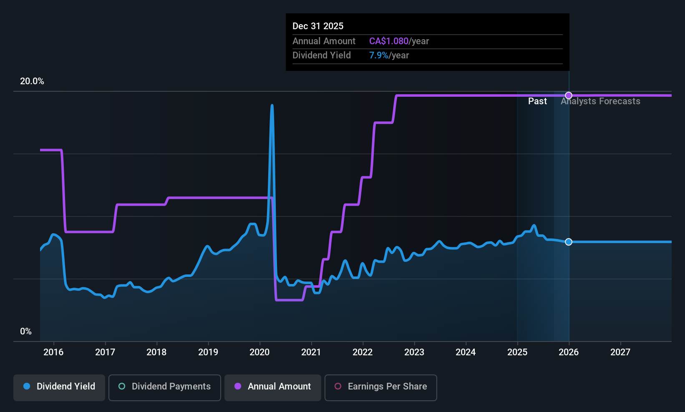685x412 pixels.
Task: Toggle the Dividend Yield legend marker
Action: (26, 387)
